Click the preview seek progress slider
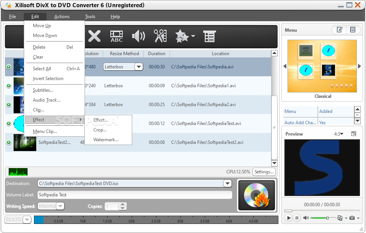 322,211
